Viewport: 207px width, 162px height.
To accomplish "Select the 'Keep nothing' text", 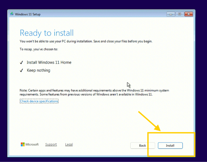I will (x=39, y=70).
